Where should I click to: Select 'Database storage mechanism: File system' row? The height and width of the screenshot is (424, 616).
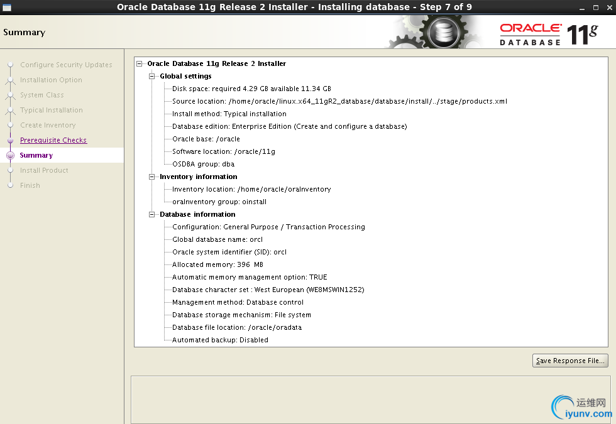(x=241, y=315)
